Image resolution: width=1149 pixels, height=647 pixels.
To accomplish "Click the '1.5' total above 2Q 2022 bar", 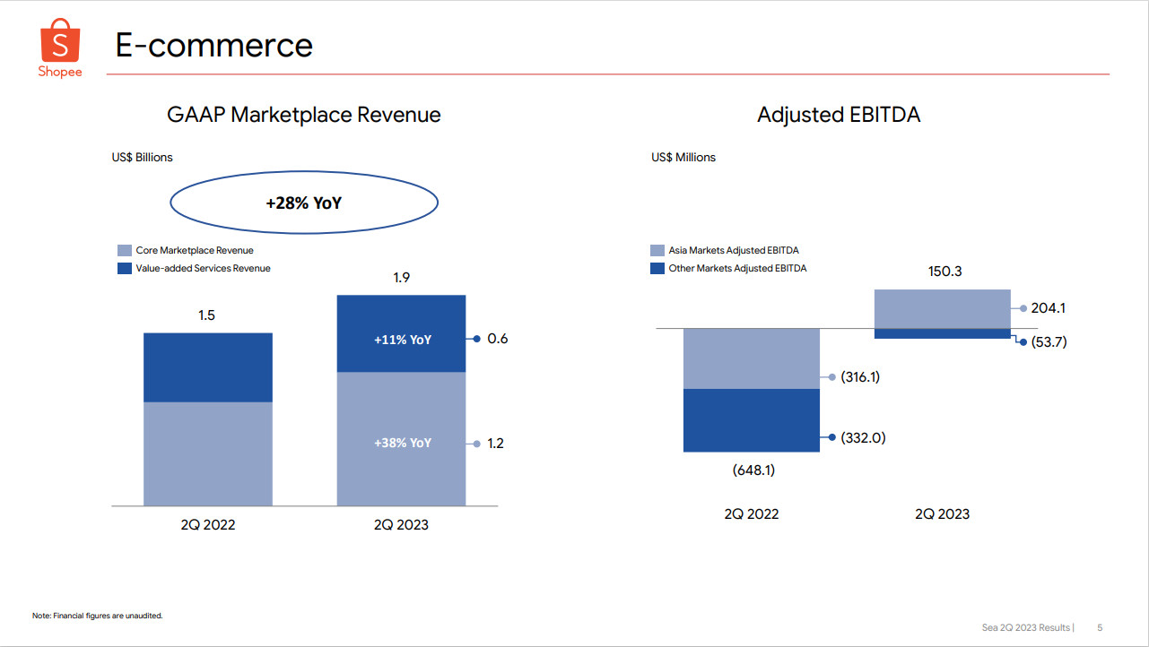I will (207, 315).
